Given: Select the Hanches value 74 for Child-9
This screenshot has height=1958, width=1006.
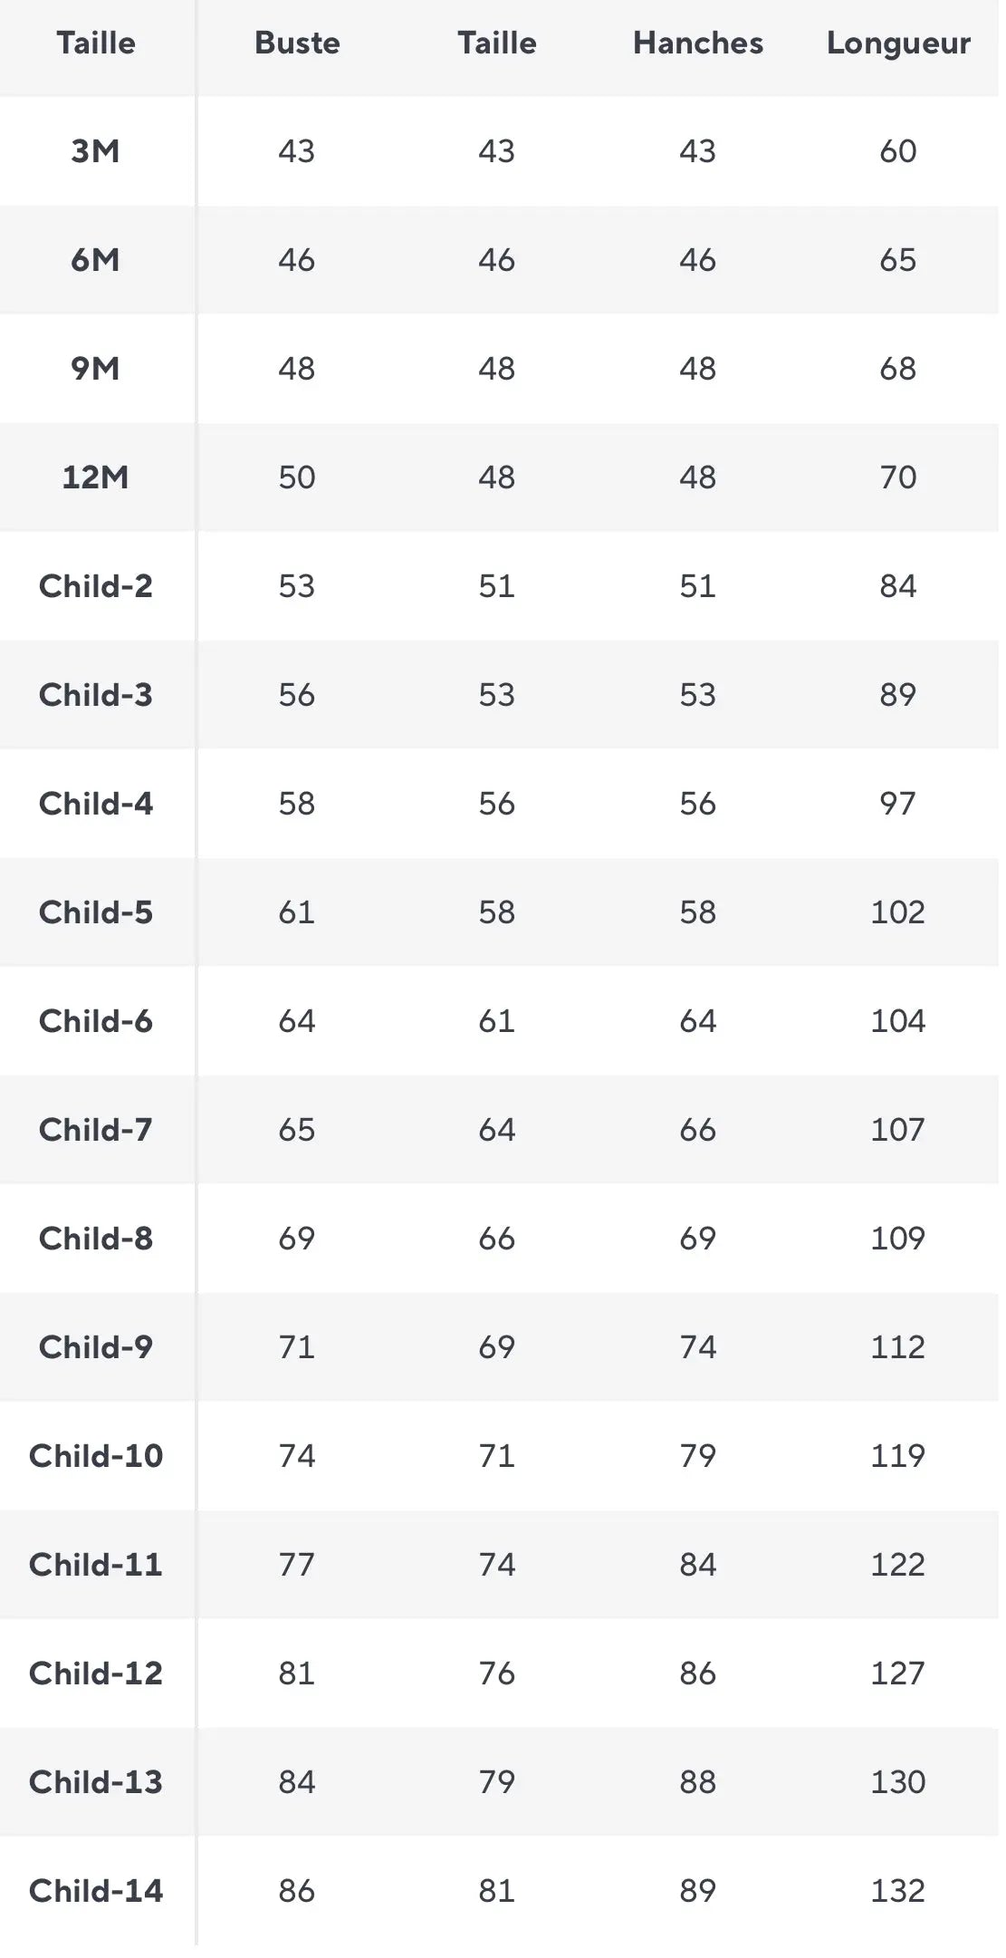Looking at the screenshot, I should tap(697, 1347).
